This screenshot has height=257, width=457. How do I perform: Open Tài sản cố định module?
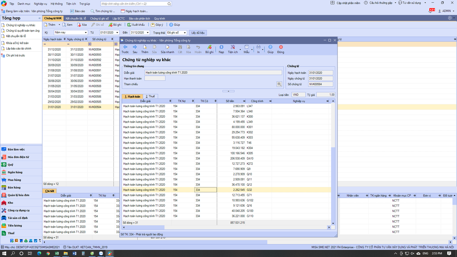pyautogui.click(x=21, y=218)
